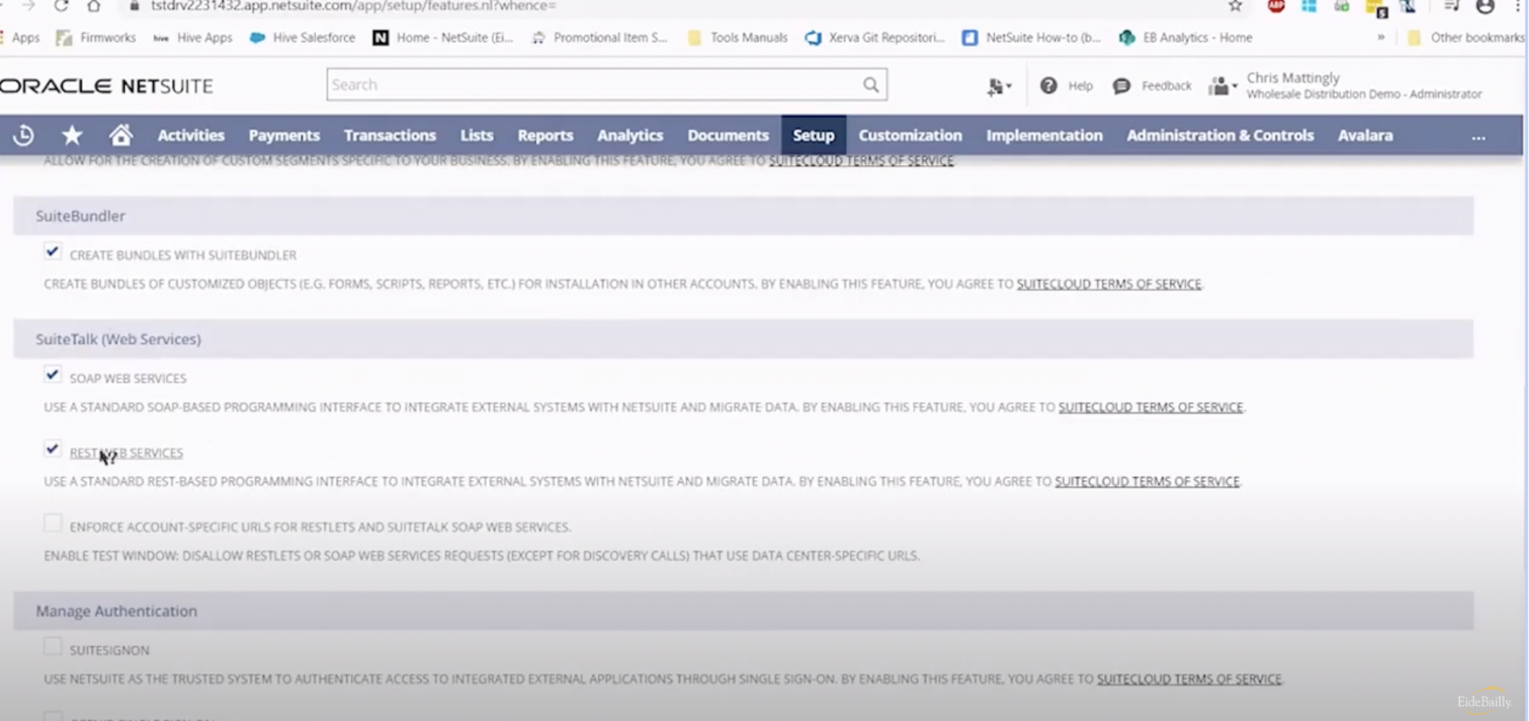
Task: Open the Firmworks bookmark
Action: pyautogui.click(x=97, y=37)
